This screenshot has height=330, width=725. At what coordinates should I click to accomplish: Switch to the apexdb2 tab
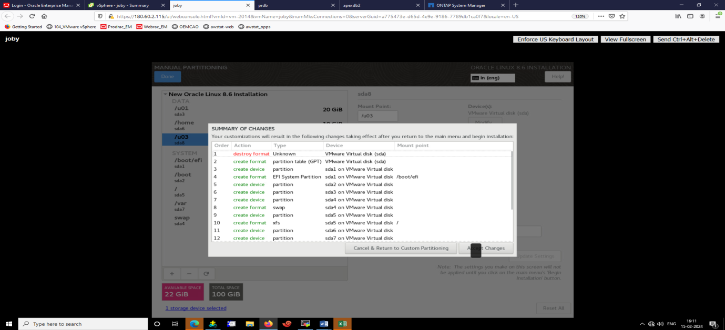point(381,5)
